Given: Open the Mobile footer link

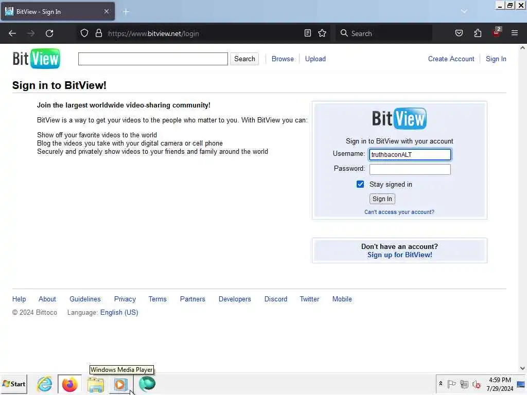Looking at the screenshot, I should [x=342, y=299].
